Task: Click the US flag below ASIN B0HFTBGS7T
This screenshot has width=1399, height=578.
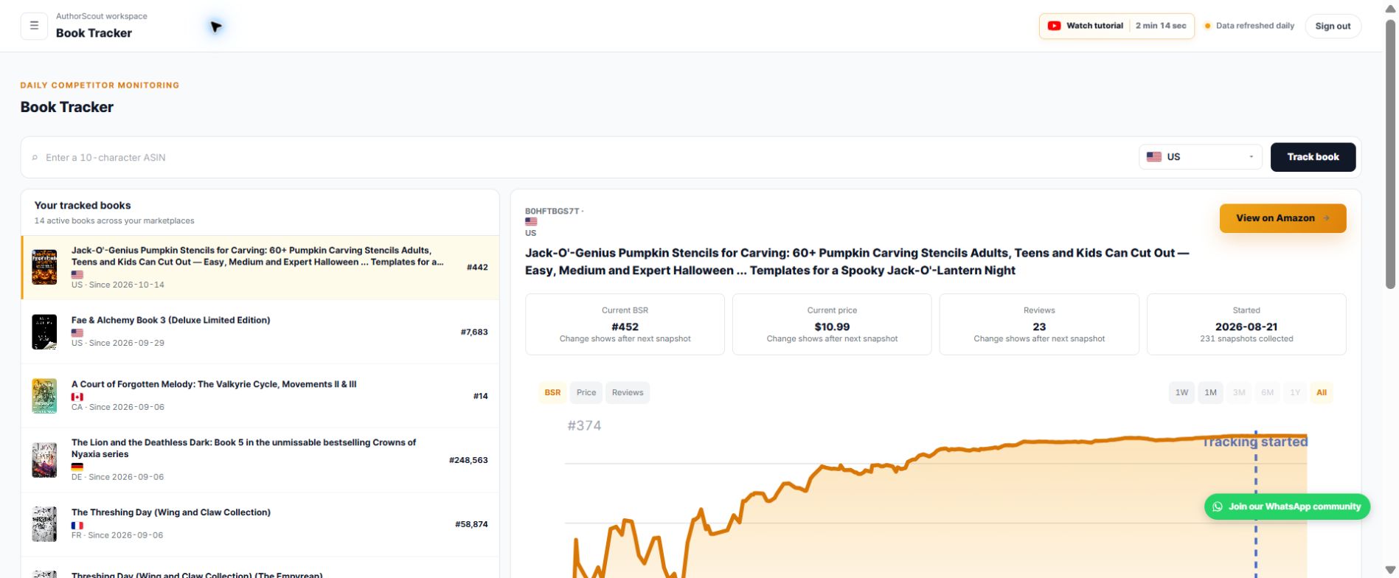Action: pyautogui.click(x=531, y=221)
